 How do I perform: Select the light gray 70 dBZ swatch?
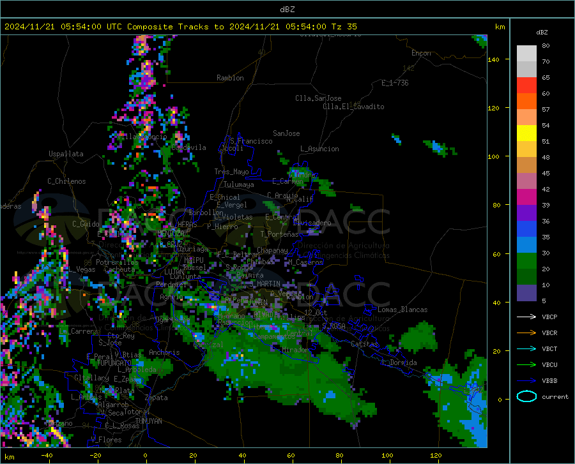pyautogui.click(x=526, y=54)
